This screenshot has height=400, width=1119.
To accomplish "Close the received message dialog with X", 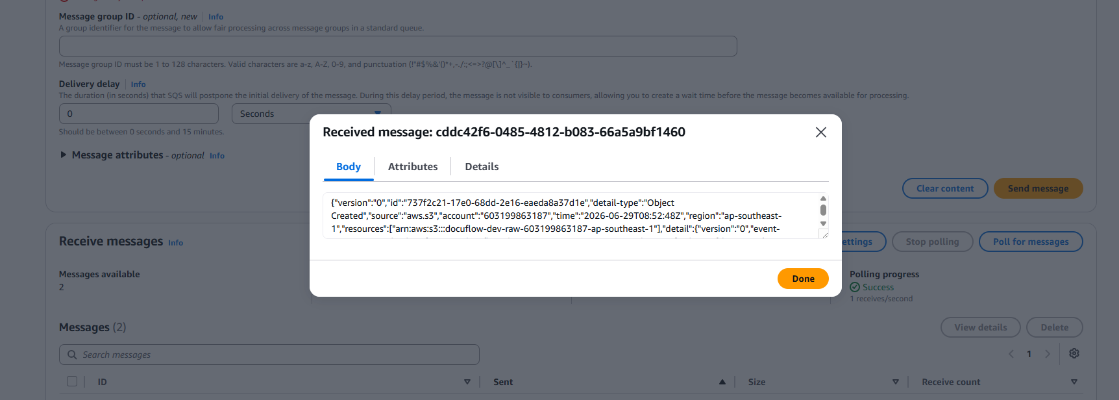I will [x=820, y=132].
